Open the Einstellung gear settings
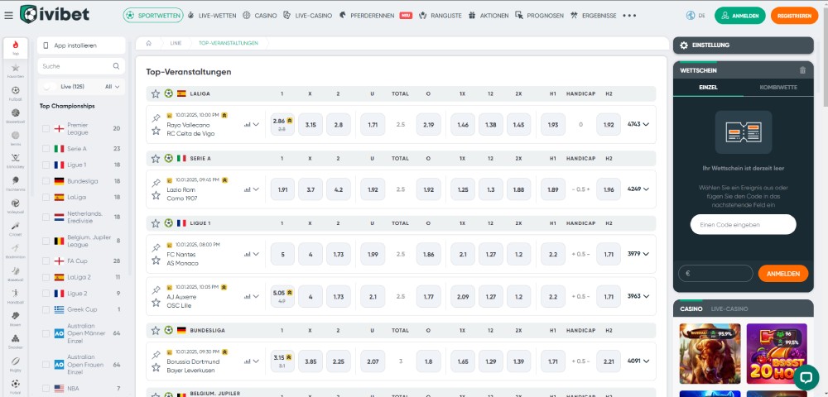Image resolution: width=828 pixels, height=397 pixels. click(682, 45)
